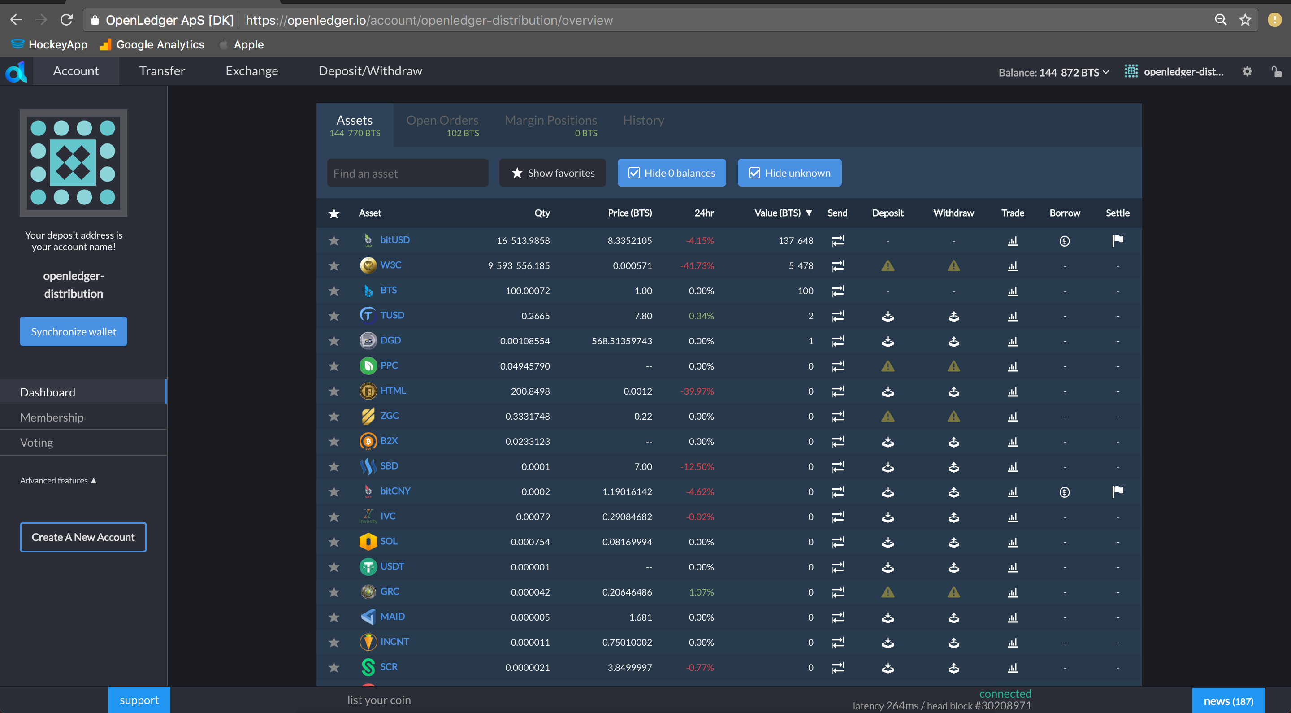Click the browser bookmark star icon
The image size is (1291, 713).
[1245, 20]
